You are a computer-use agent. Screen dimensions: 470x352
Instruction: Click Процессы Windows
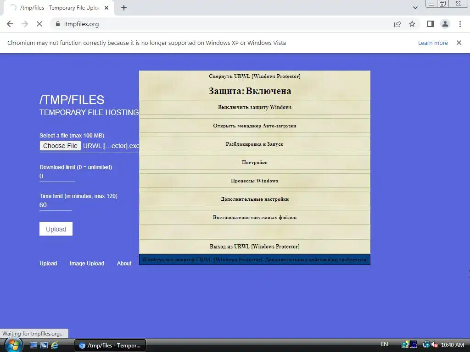[x=254, y=181]
